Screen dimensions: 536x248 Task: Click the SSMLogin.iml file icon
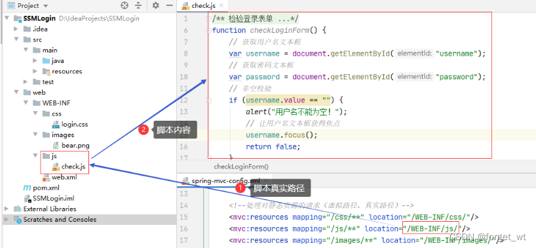tap(28, 198)
